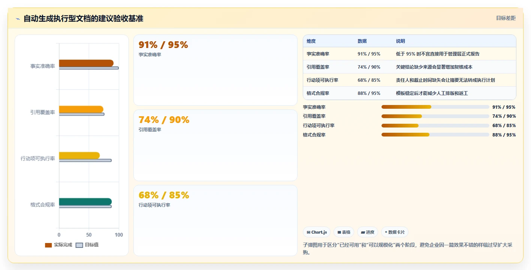Click table value 88% / 95%
531x270 pixels.
(x=369, y=93)
